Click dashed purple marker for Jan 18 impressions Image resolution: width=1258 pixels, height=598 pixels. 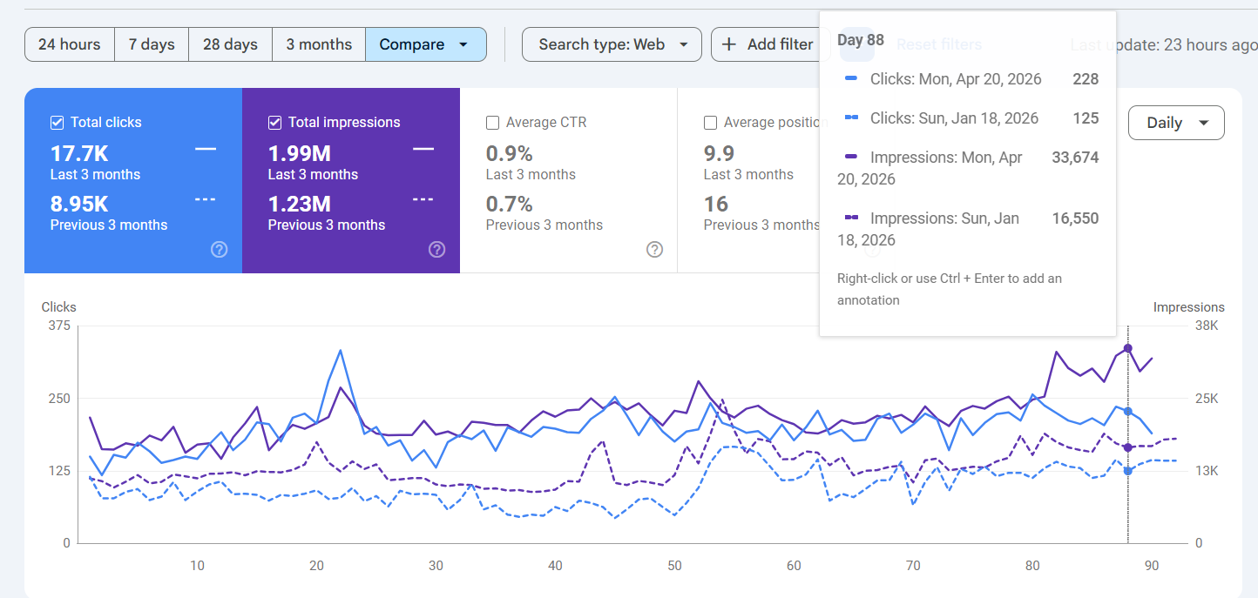852,218
